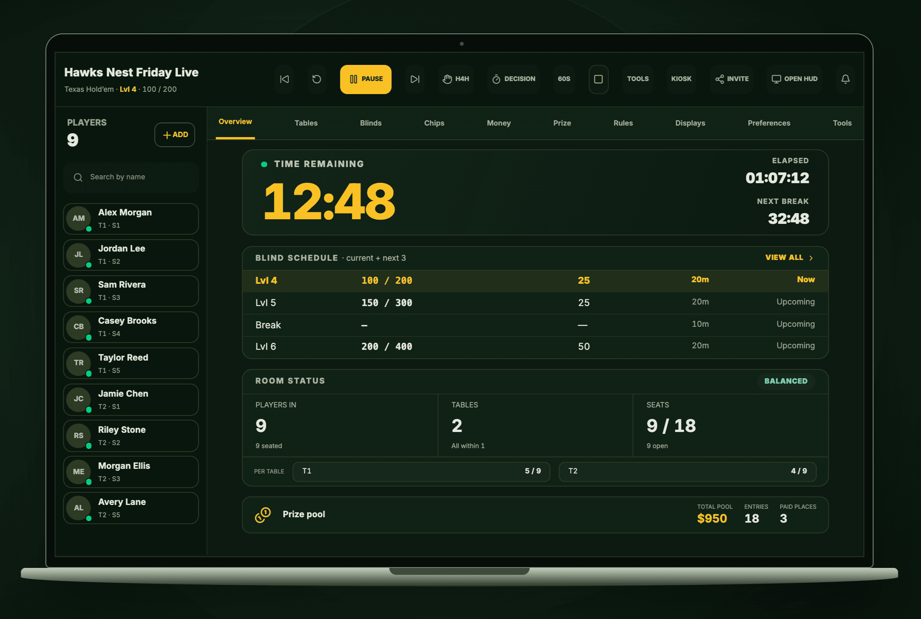The height and width of the screenshot is (619, 921).
Task: Click the Prize pool coins icon
Action: tap(263, 515)
